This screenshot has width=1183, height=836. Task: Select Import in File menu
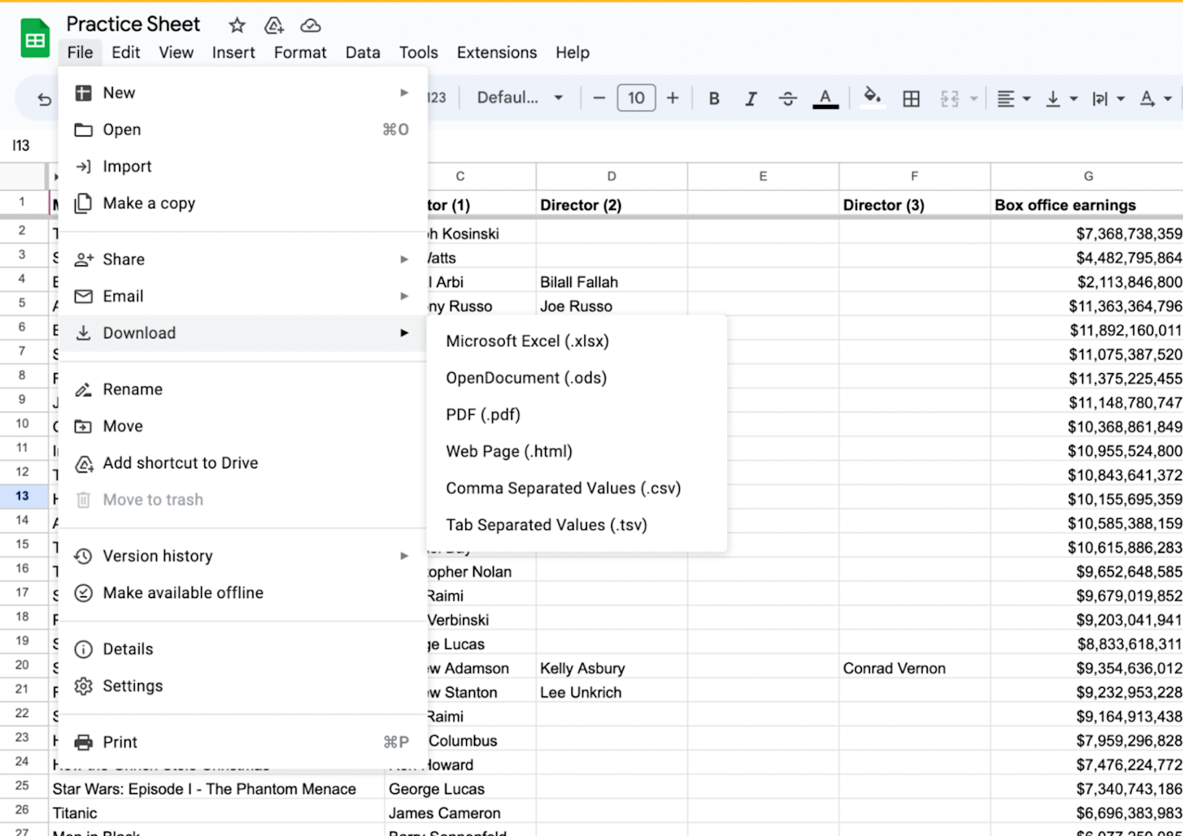point(243,166)
